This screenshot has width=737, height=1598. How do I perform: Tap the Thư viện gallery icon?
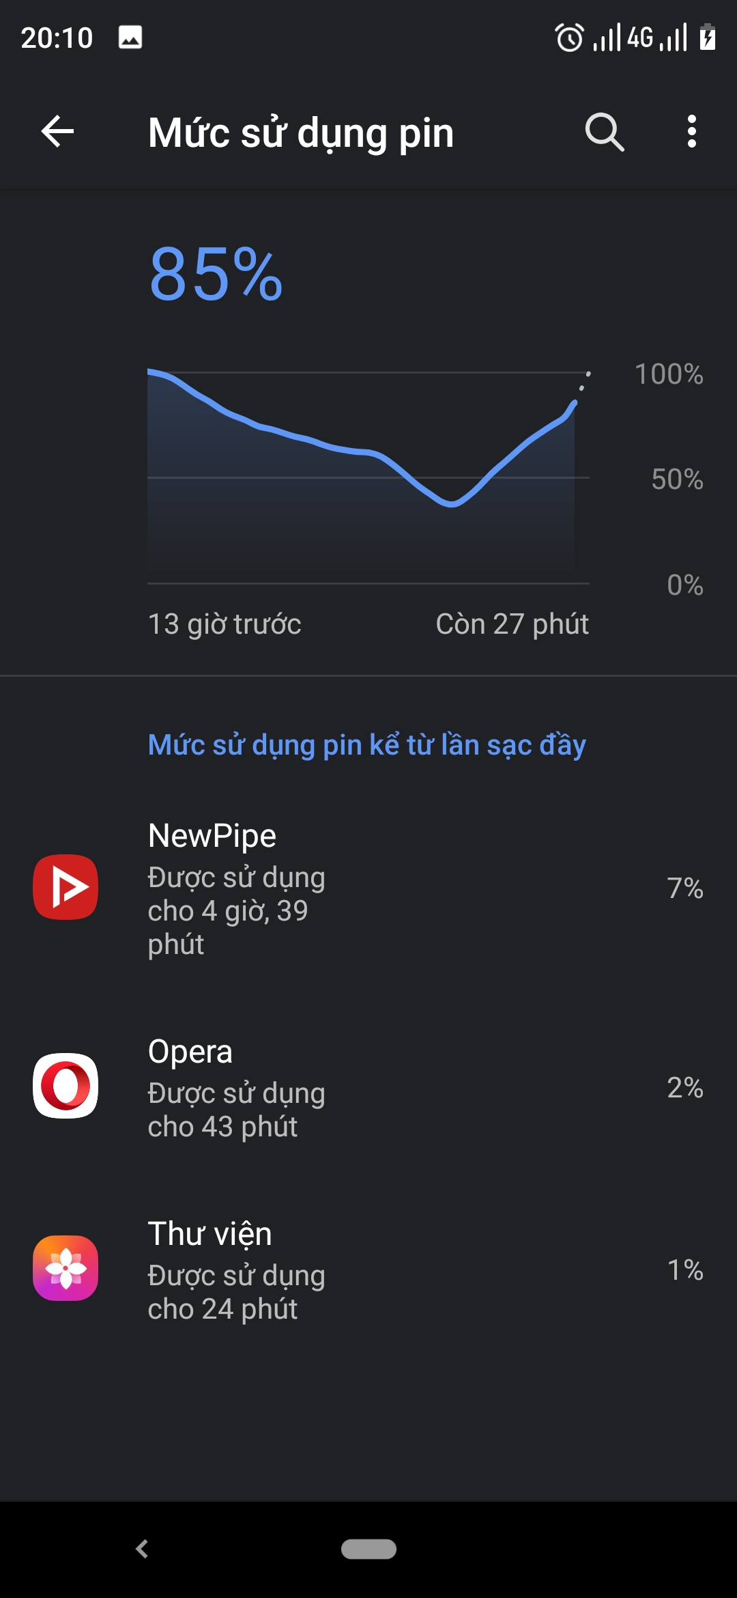(x=66, y=1268)
